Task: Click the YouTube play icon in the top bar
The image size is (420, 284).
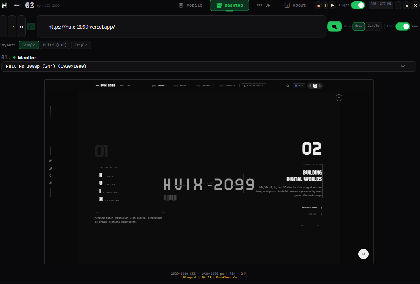Action: [x=332, y=5]
